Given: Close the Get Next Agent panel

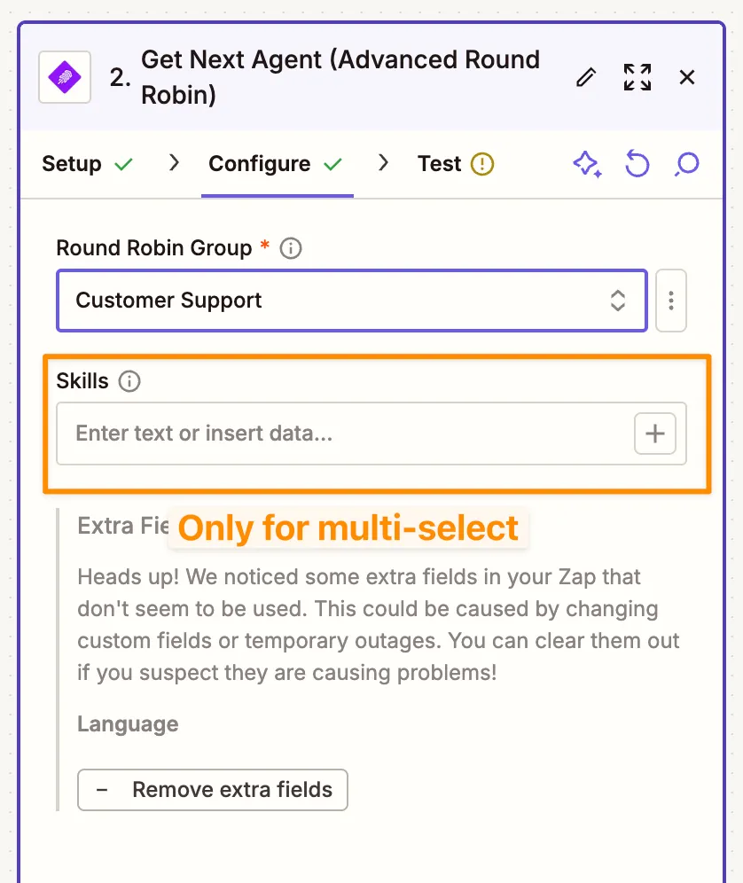Looking at the screenshot, I should point(687,77).
